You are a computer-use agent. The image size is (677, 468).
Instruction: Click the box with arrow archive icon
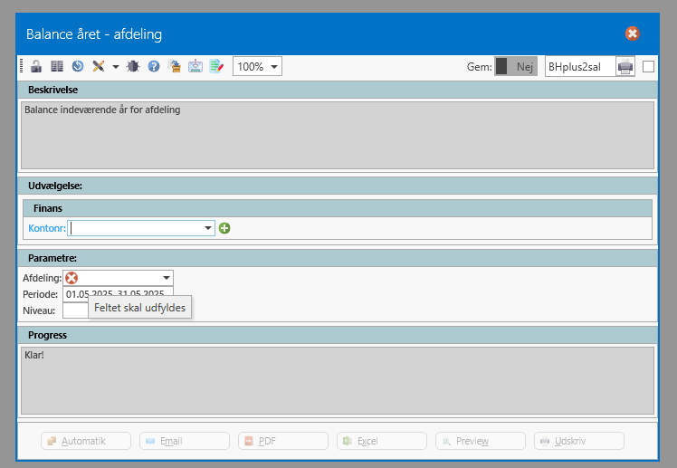(175, 66)
